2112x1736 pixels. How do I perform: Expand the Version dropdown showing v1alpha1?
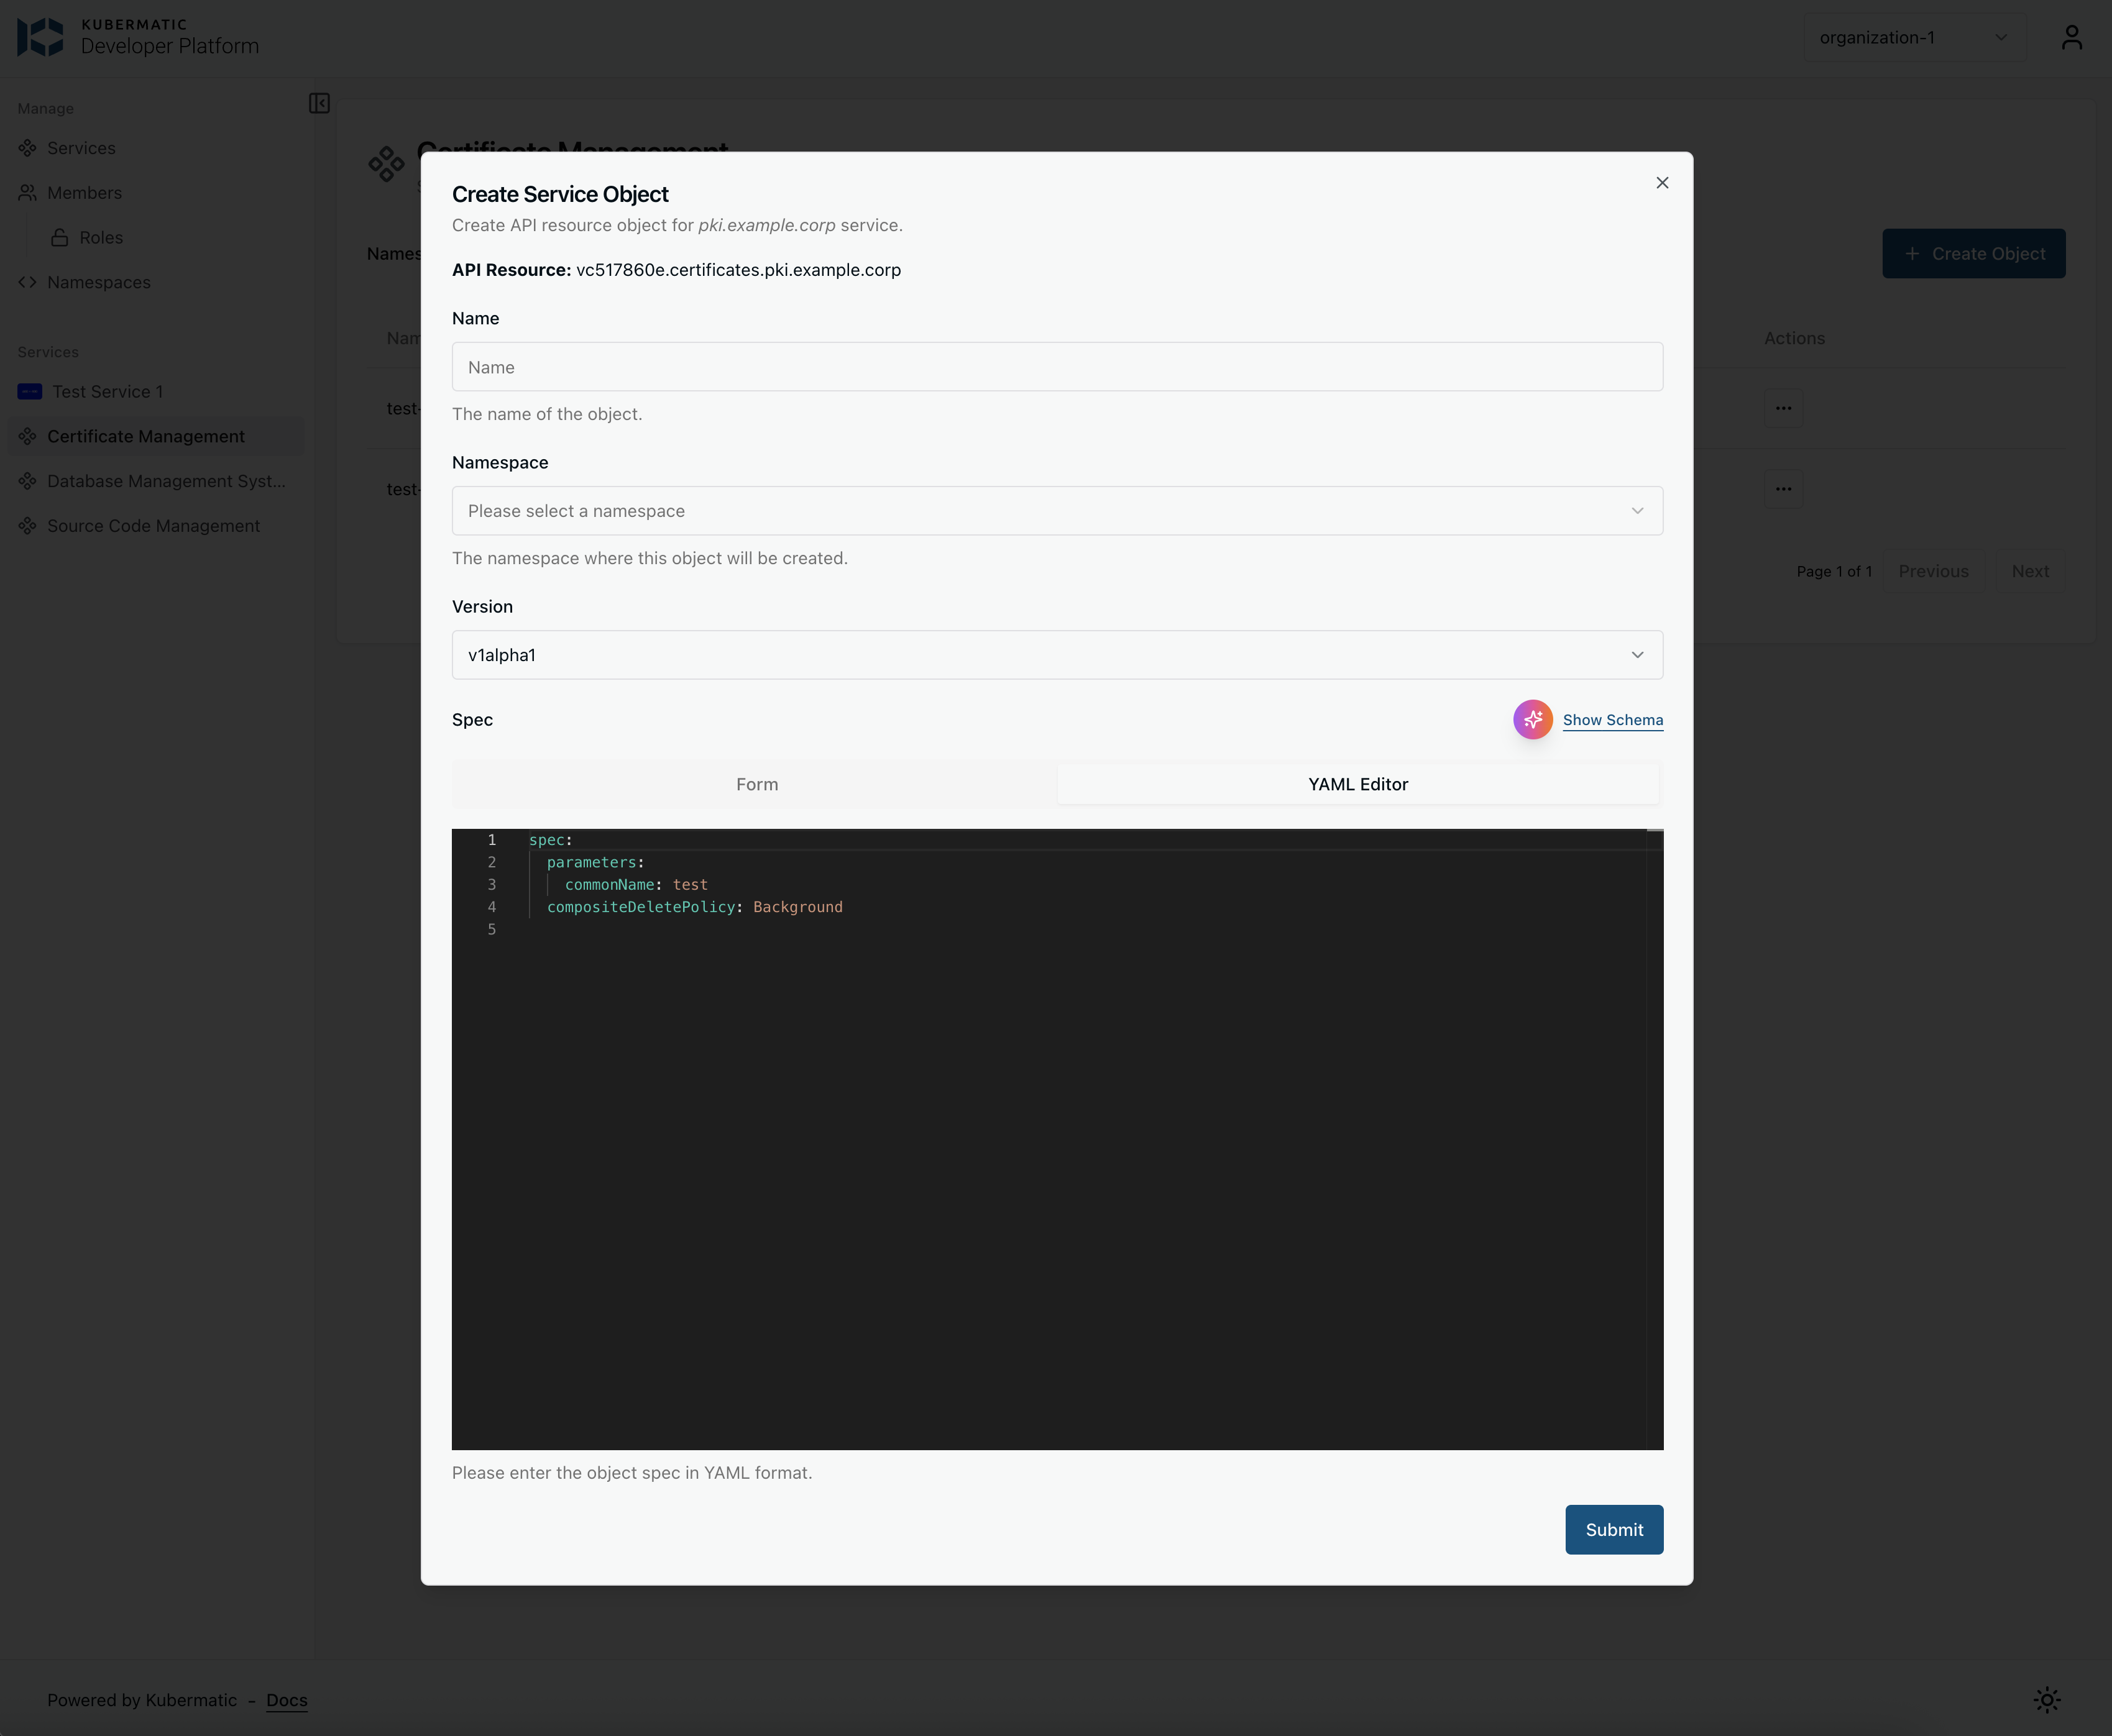(x=1057, y=654)
